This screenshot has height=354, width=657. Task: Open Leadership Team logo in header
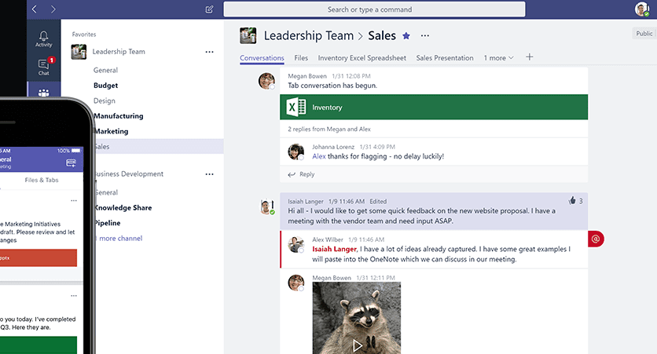[x=248, y=35]
